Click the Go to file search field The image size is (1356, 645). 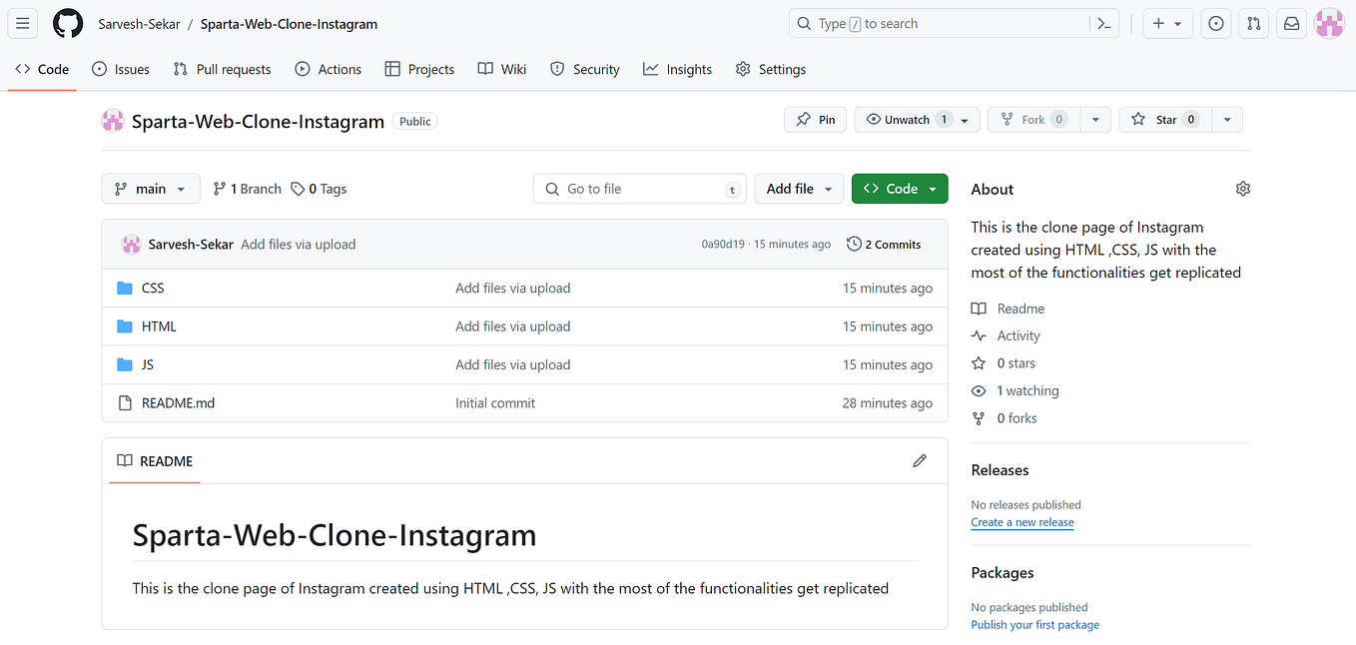[640, 189]
